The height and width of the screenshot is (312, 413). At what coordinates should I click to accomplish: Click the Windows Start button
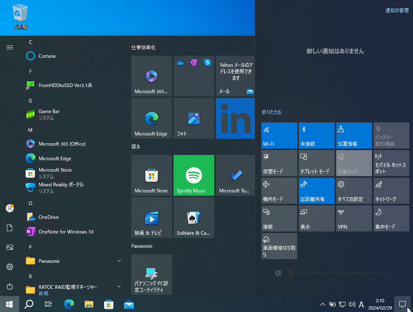9,304
